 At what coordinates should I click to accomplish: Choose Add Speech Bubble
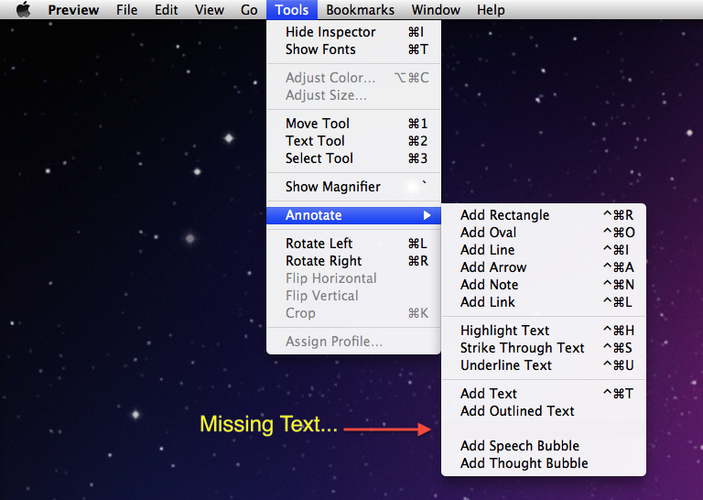pos(544,446)
